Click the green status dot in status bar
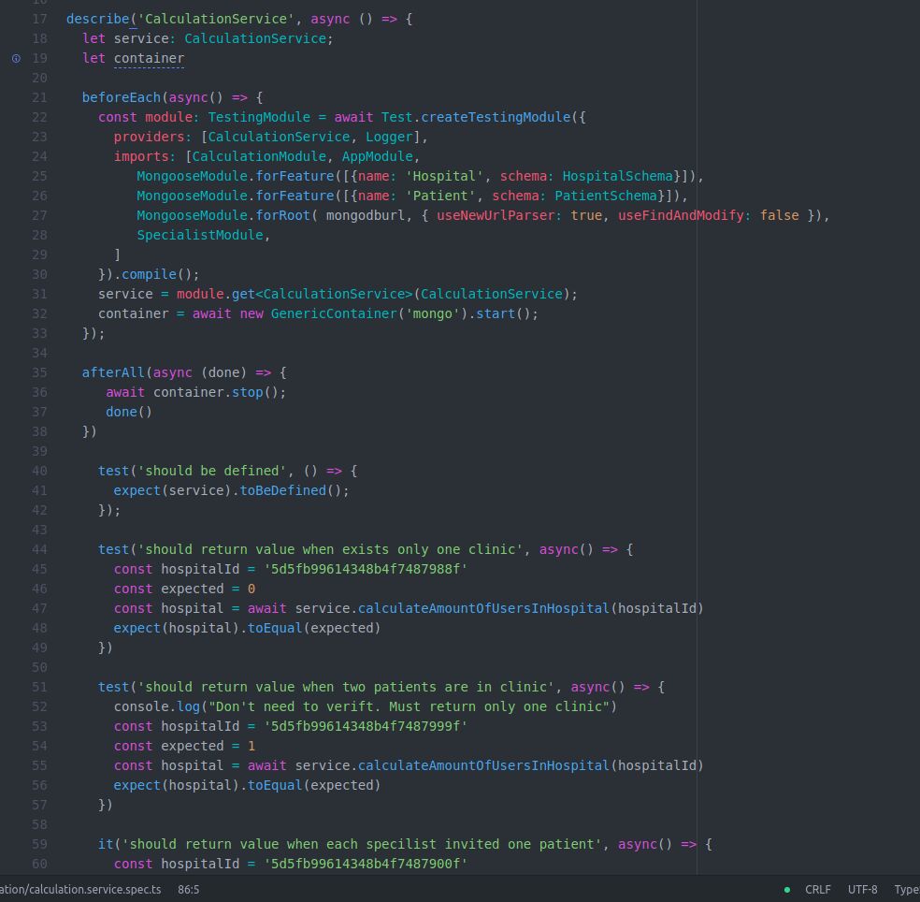 (x=787, y=890)
